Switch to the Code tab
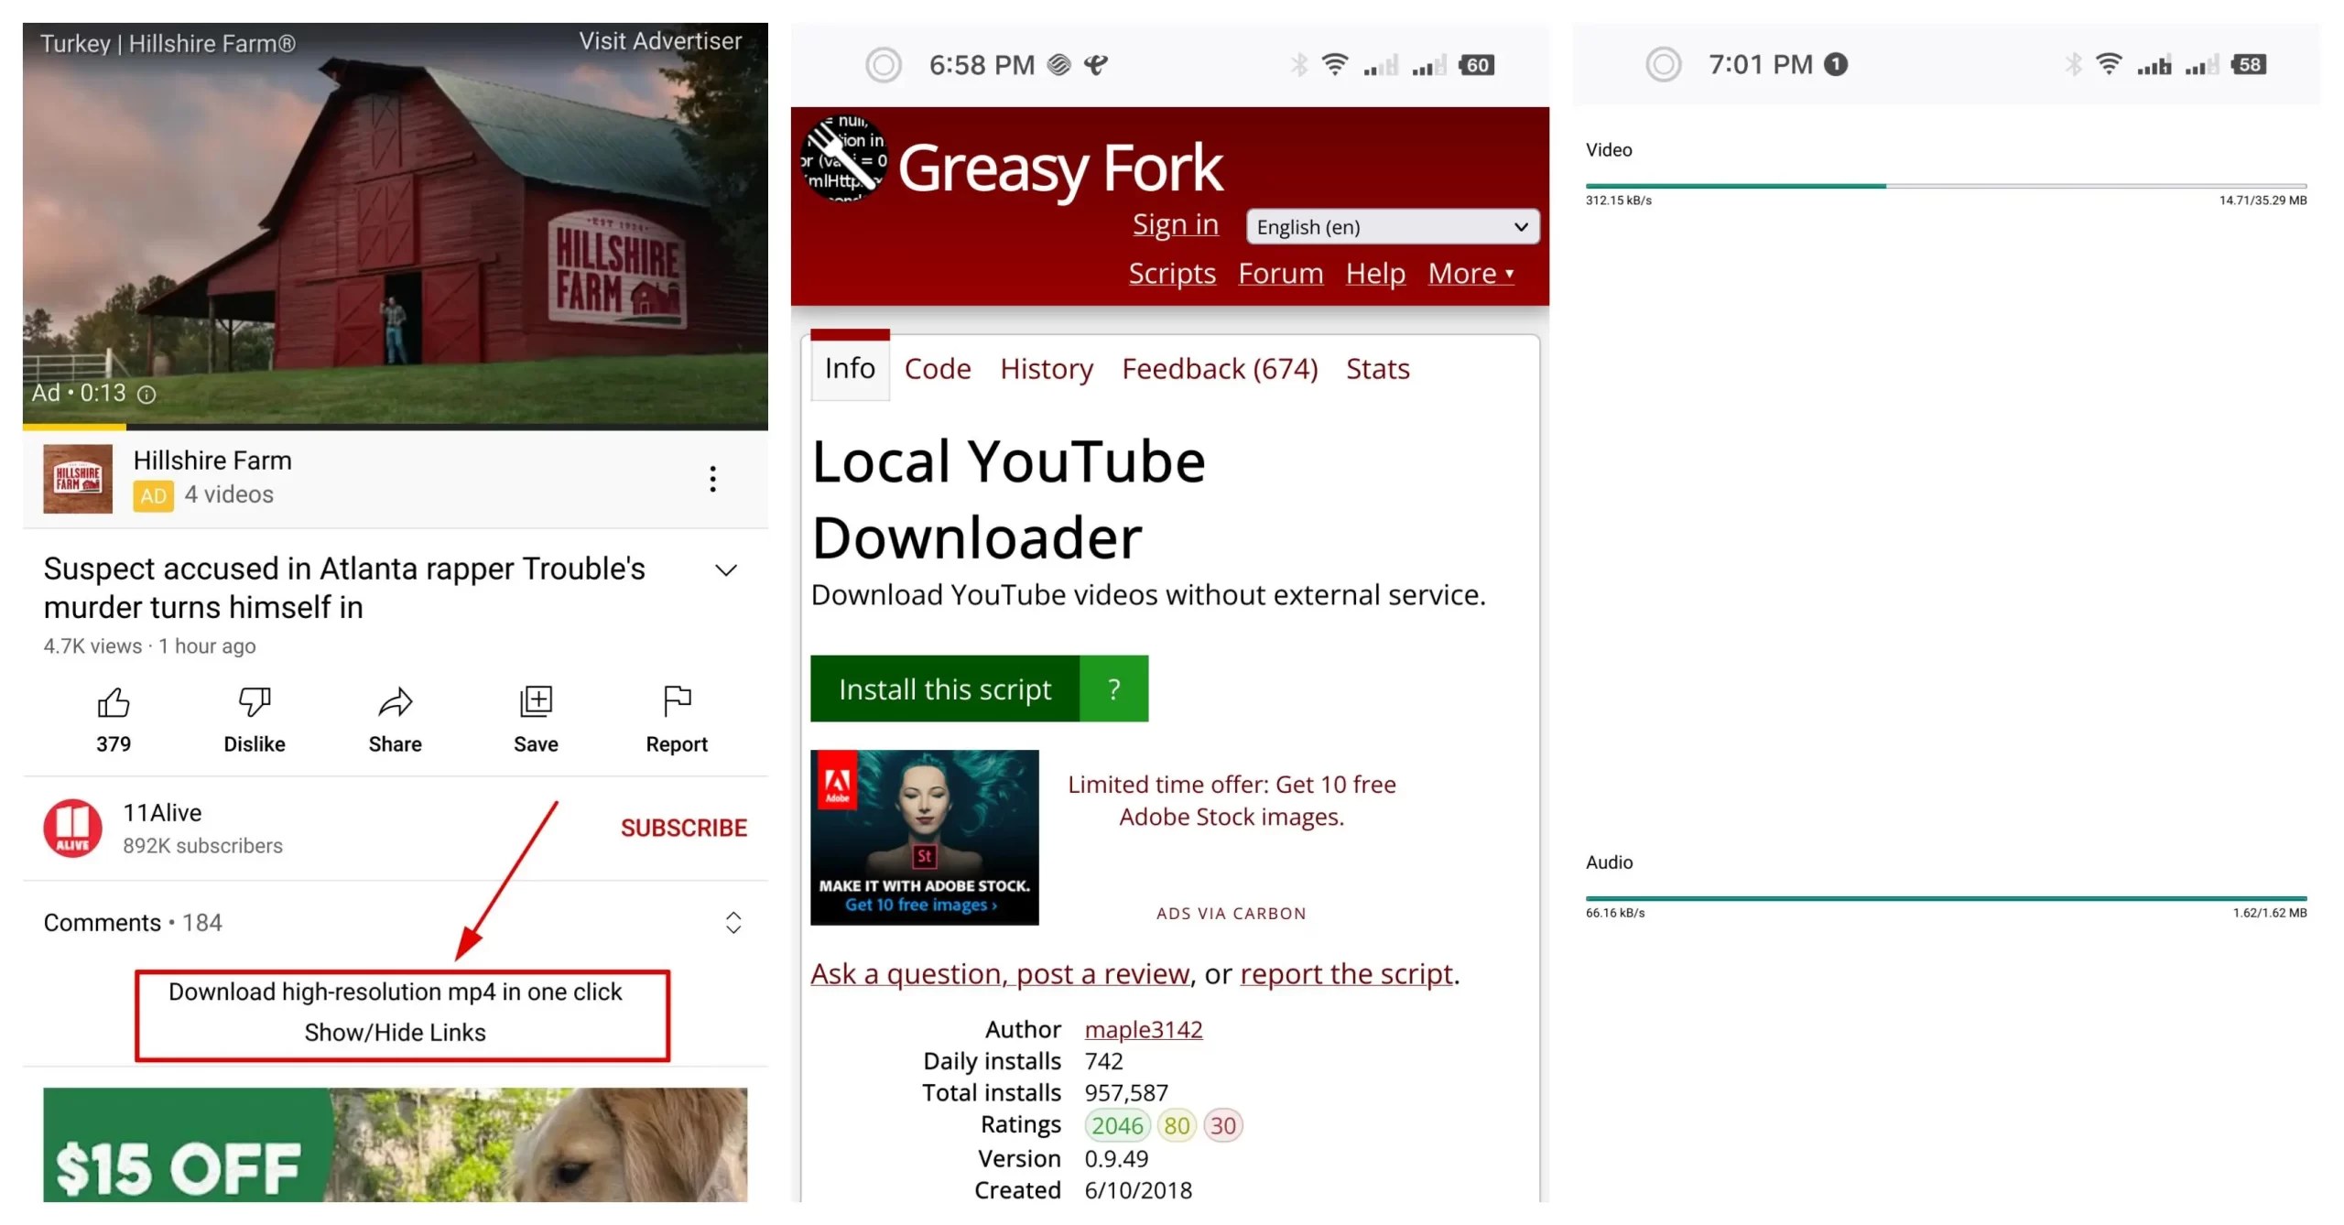Viewport: 2344px width, 1225px height. click(x=938, y=368)
